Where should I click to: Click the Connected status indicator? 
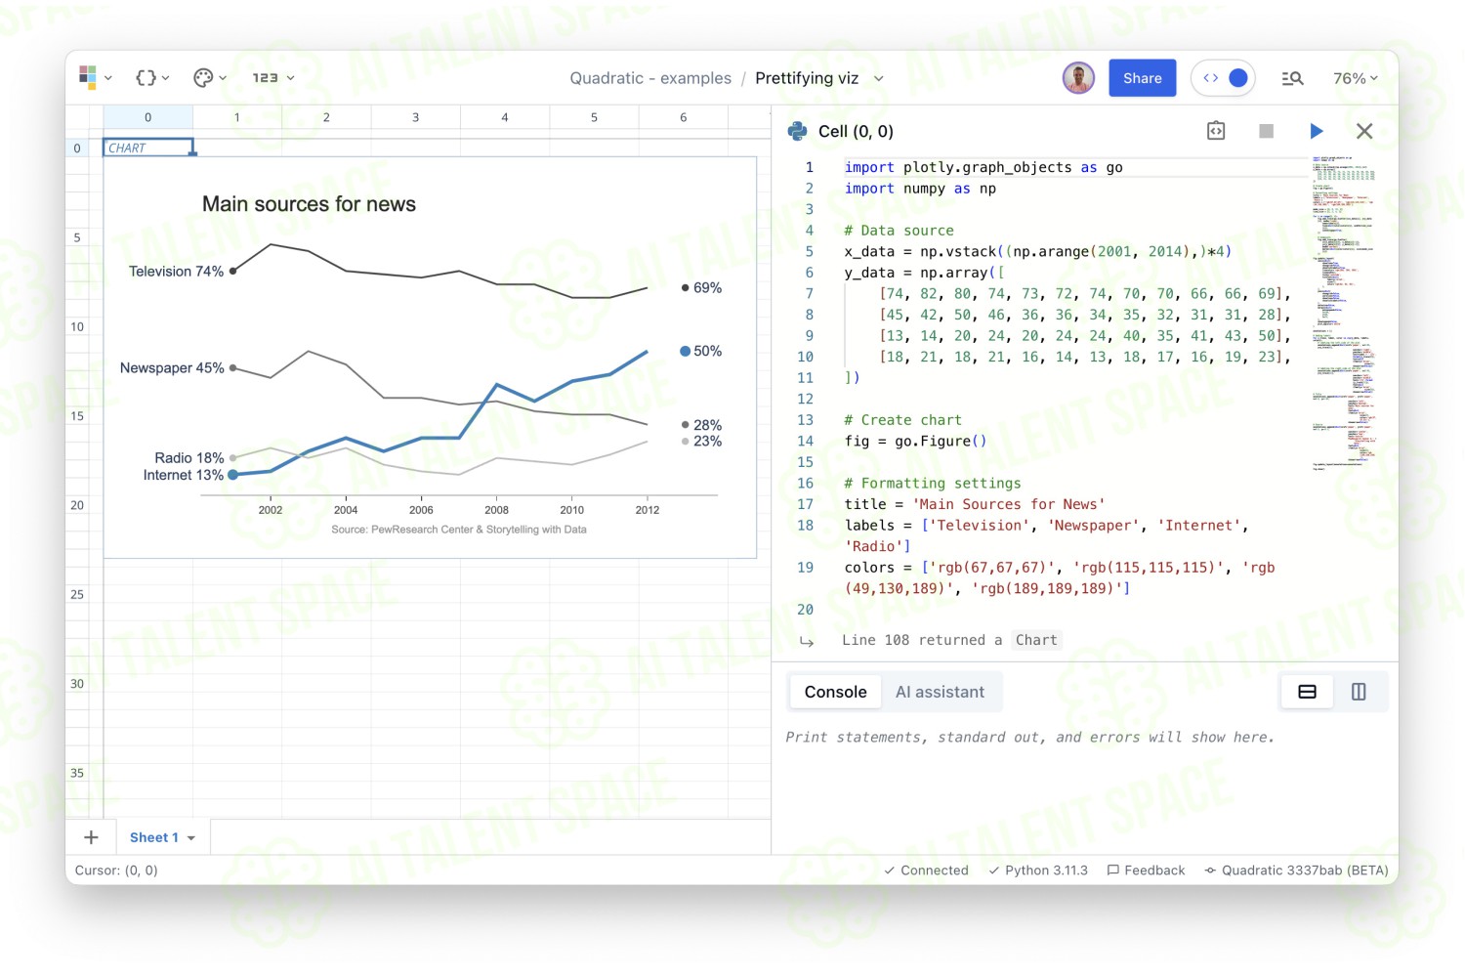click(926, 871)
